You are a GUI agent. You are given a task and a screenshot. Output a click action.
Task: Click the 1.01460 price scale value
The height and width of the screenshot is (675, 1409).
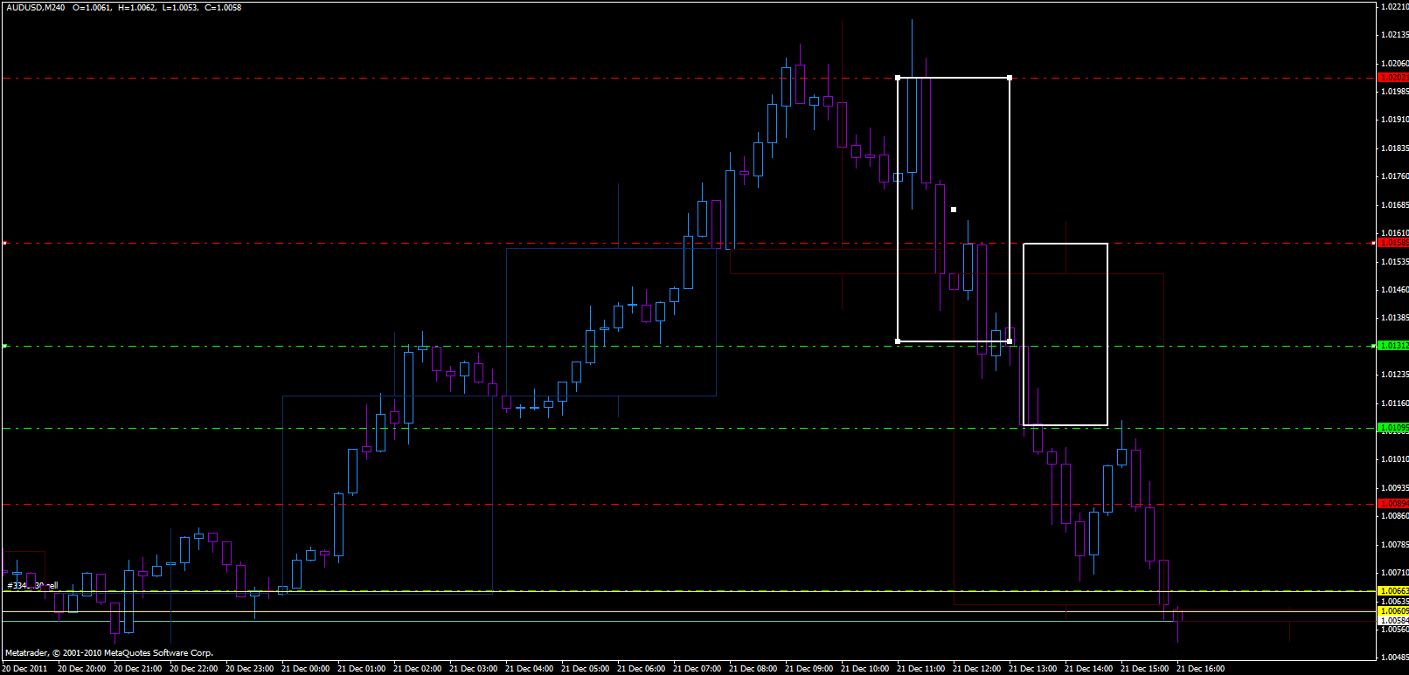click(x=1394, y=290)
